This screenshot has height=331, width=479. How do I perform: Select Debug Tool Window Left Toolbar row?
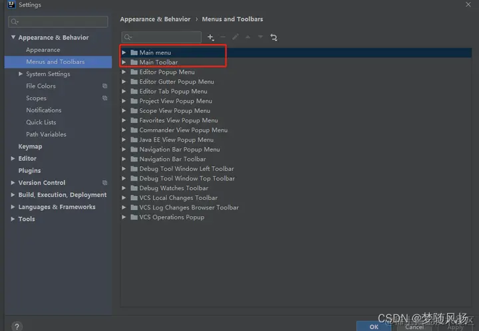coord(296,169)
